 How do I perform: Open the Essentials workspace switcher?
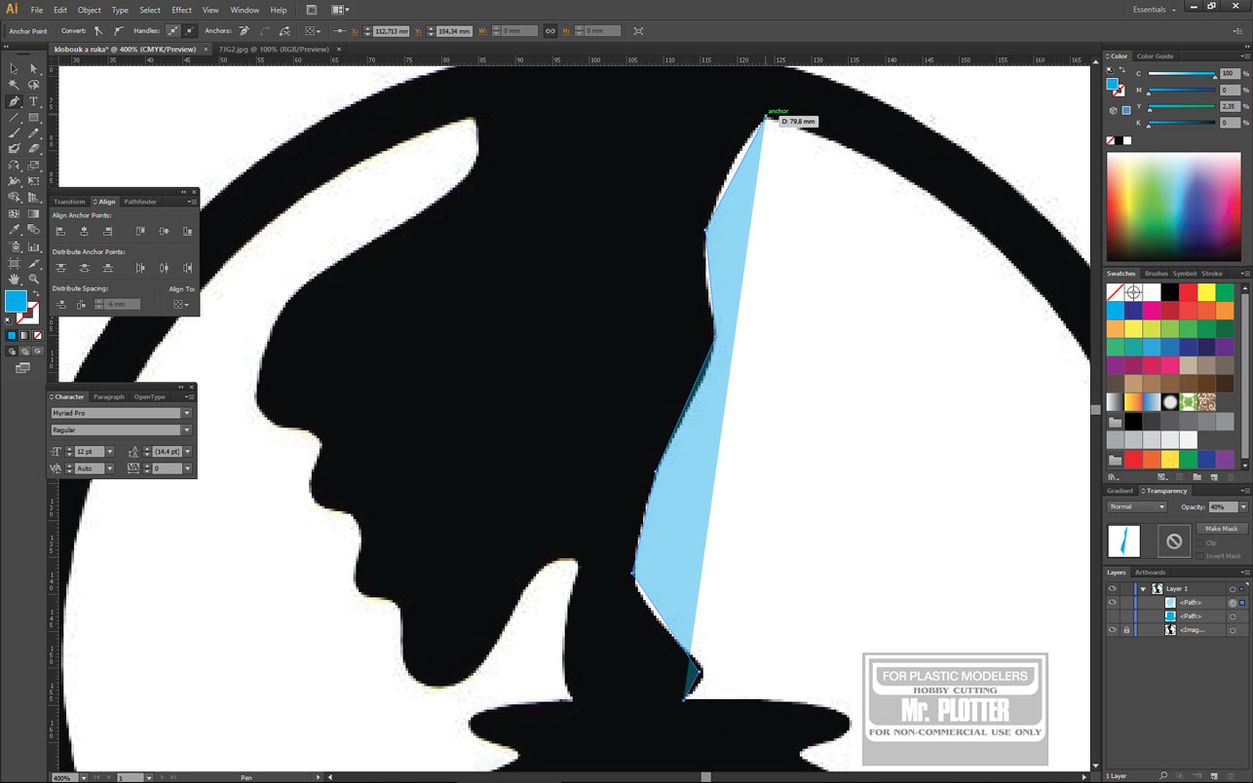click(1155, 10)
